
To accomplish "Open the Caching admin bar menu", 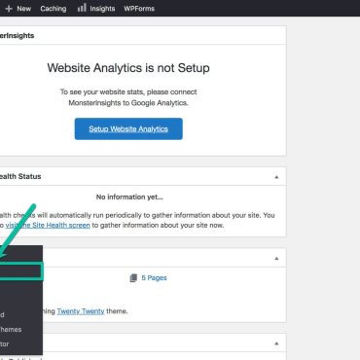I will (x=54, y=9).
